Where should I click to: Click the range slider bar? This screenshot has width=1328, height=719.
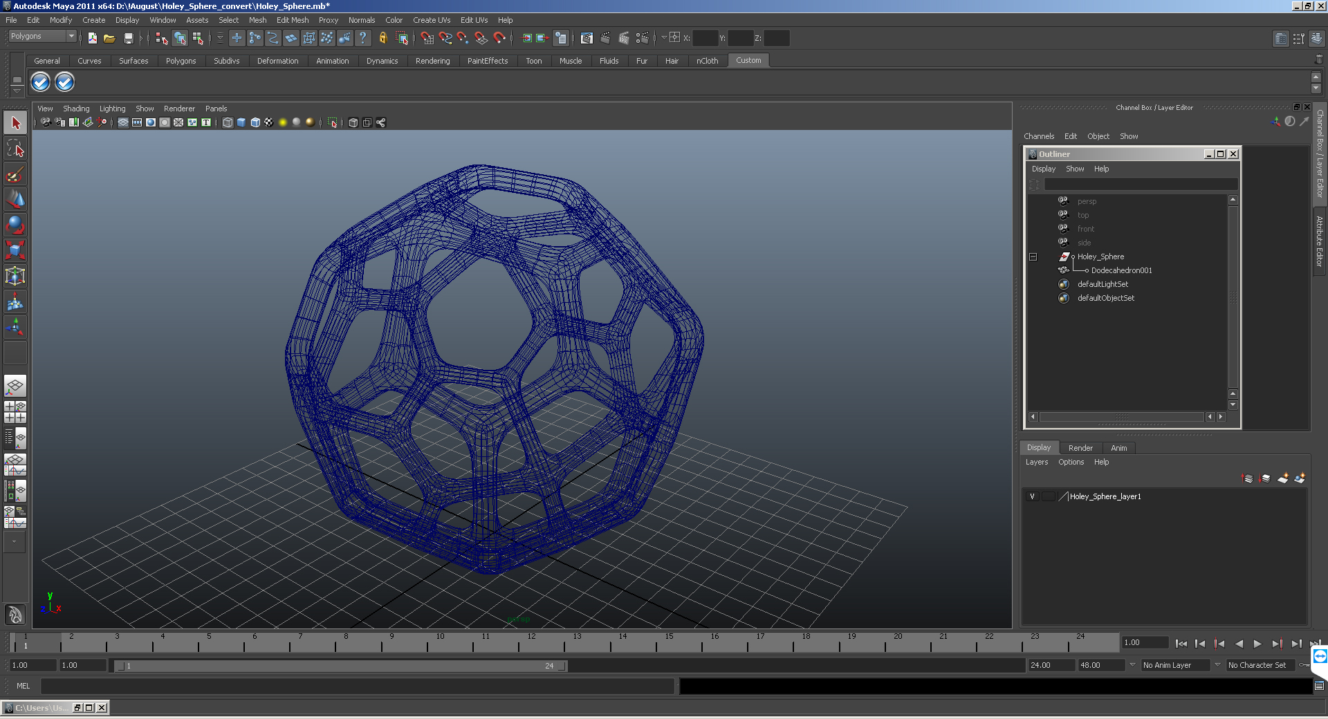click(341, 666)
